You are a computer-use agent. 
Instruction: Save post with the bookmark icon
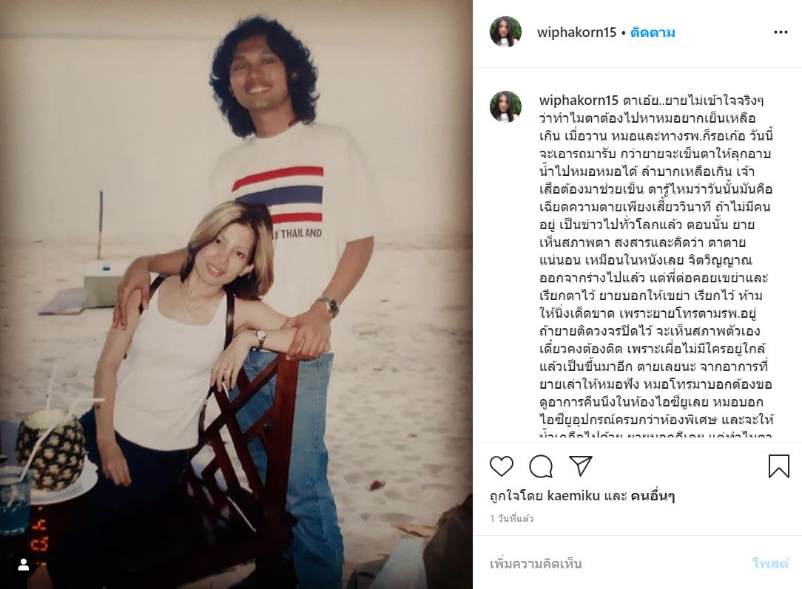coord(778,466)
